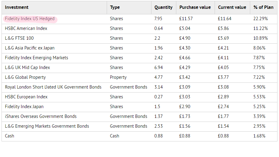
Task: Select Fidelity Index Emerging Markets entry
Action: 36,58
